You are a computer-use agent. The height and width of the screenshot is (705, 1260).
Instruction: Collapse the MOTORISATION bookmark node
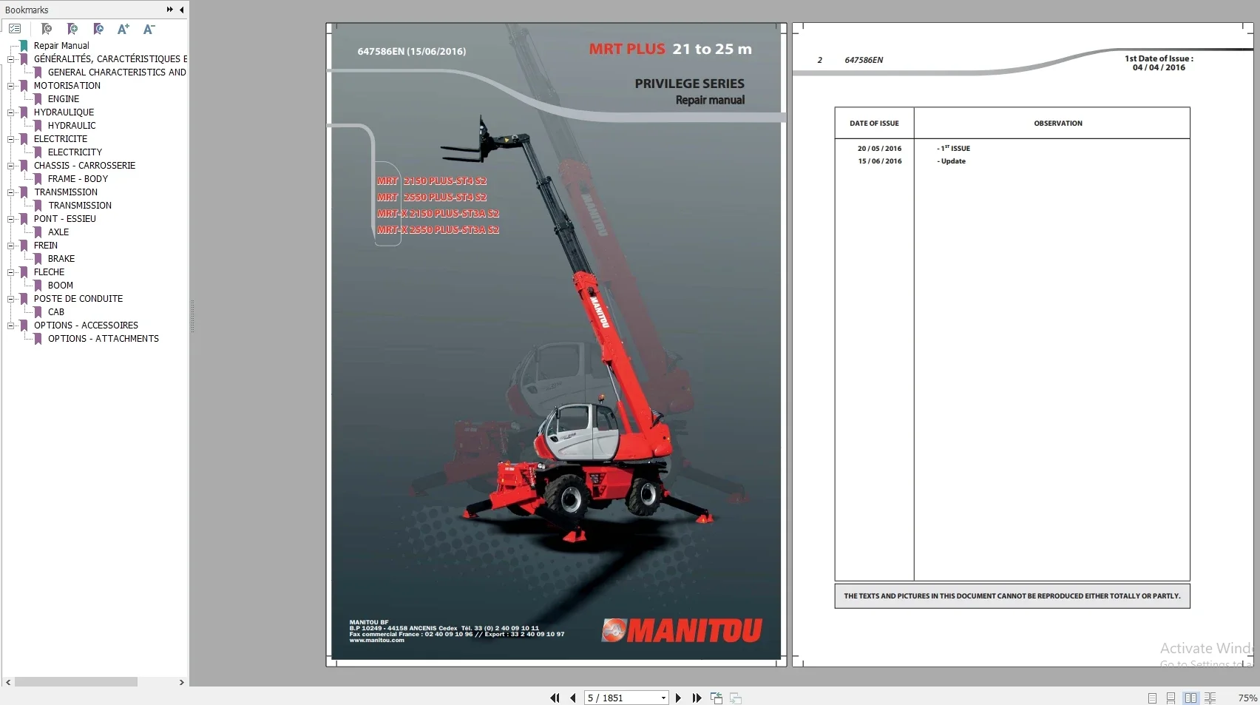pos(10,86)
